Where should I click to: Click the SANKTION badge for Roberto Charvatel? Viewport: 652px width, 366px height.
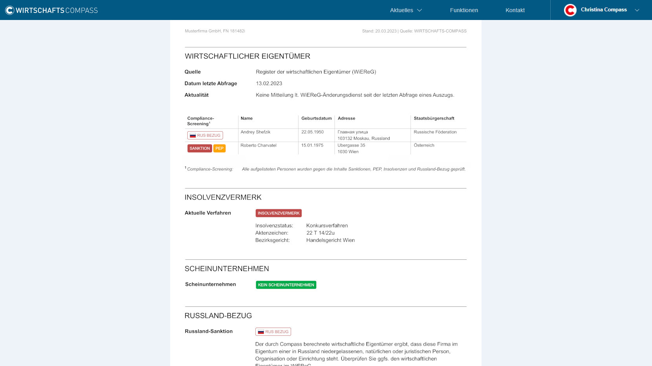point(200,149)
